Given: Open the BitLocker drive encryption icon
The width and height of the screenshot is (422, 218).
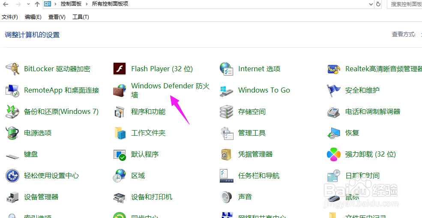Looking at the screenshot, I should 12,69.
